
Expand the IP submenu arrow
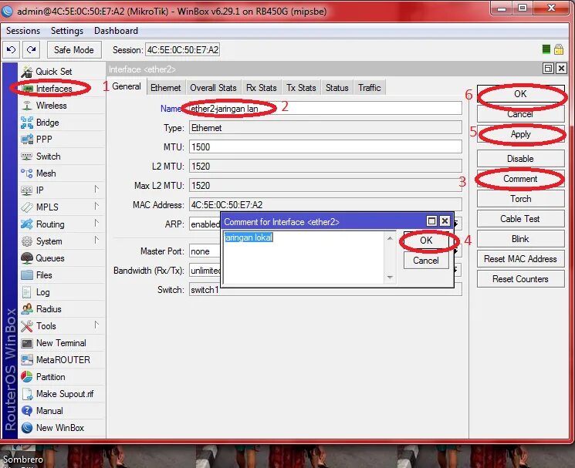click(96, 190)
